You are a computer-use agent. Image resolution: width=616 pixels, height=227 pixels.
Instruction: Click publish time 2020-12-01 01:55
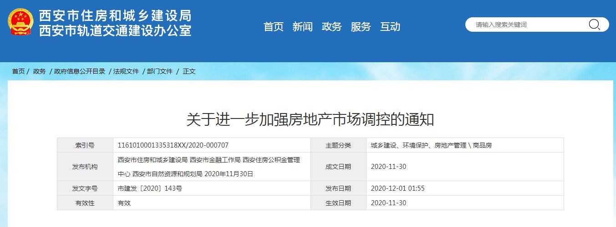click(x=398, y=188)
